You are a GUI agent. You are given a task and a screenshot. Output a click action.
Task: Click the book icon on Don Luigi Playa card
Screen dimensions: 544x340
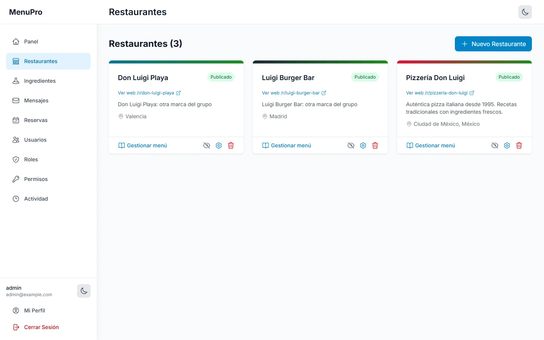click(122, 145)
